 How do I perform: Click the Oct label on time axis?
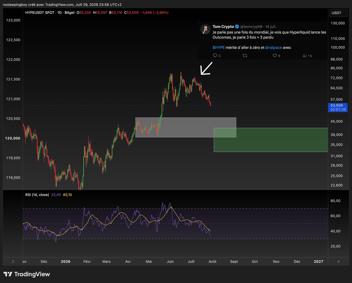tap(255, 261)
